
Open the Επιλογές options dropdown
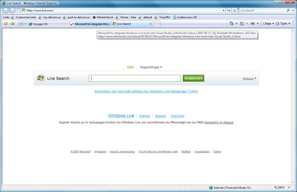[250, 78]
